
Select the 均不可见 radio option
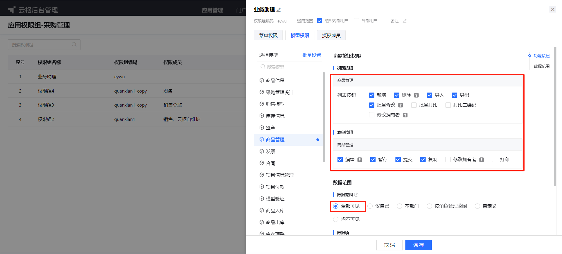click(336, 219)
